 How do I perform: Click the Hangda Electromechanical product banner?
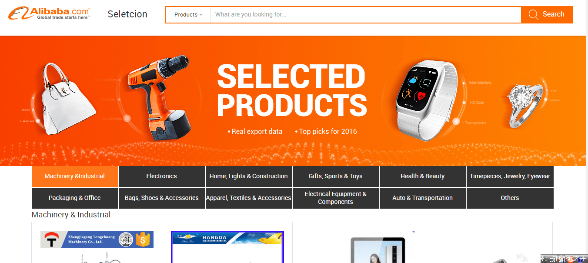click(x=227, y=246)
